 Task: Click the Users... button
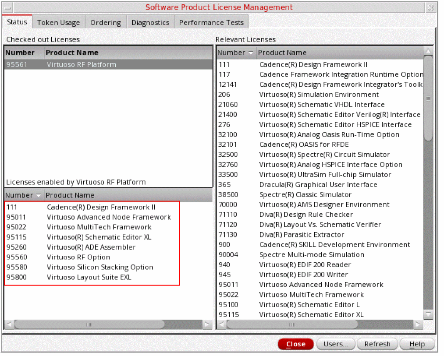(x=335, y=344)
